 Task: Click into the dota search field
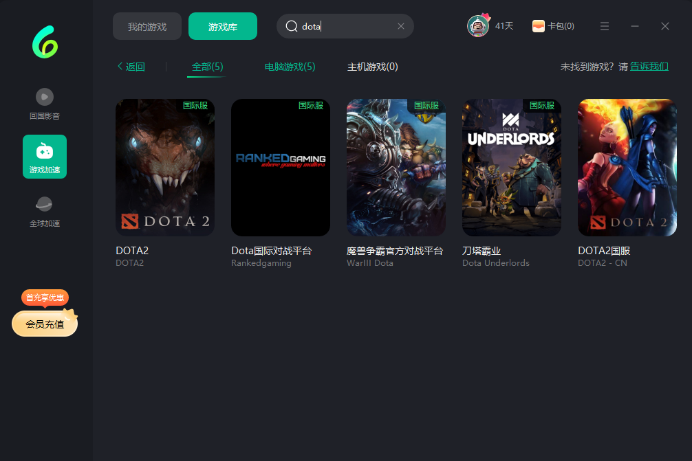(351, 26)
